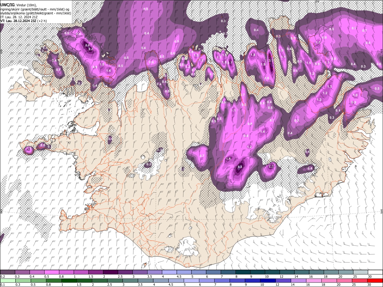Select the 0.8–1 snow legend swatch
The width and height of the screenshot is (383, 287).
(x=66, y=272)
